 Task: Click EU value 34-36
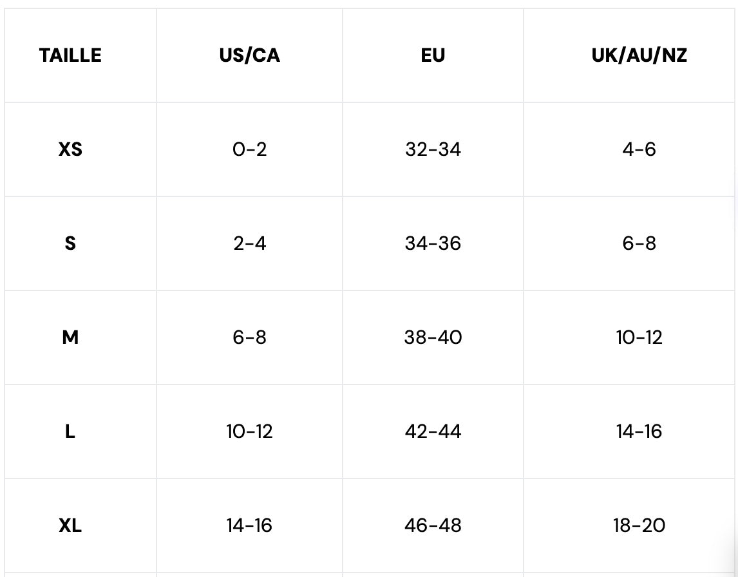pos(433,243)
